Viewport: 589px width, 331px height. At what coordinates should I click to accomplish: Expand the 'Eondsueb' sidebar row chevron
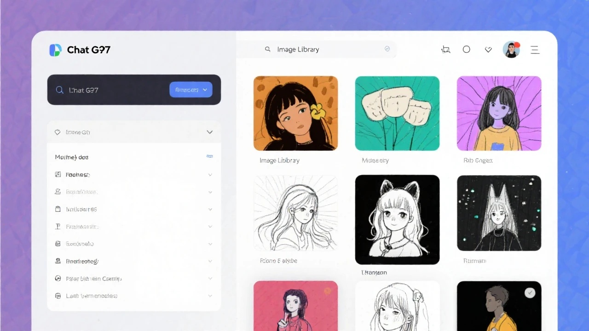210,244
